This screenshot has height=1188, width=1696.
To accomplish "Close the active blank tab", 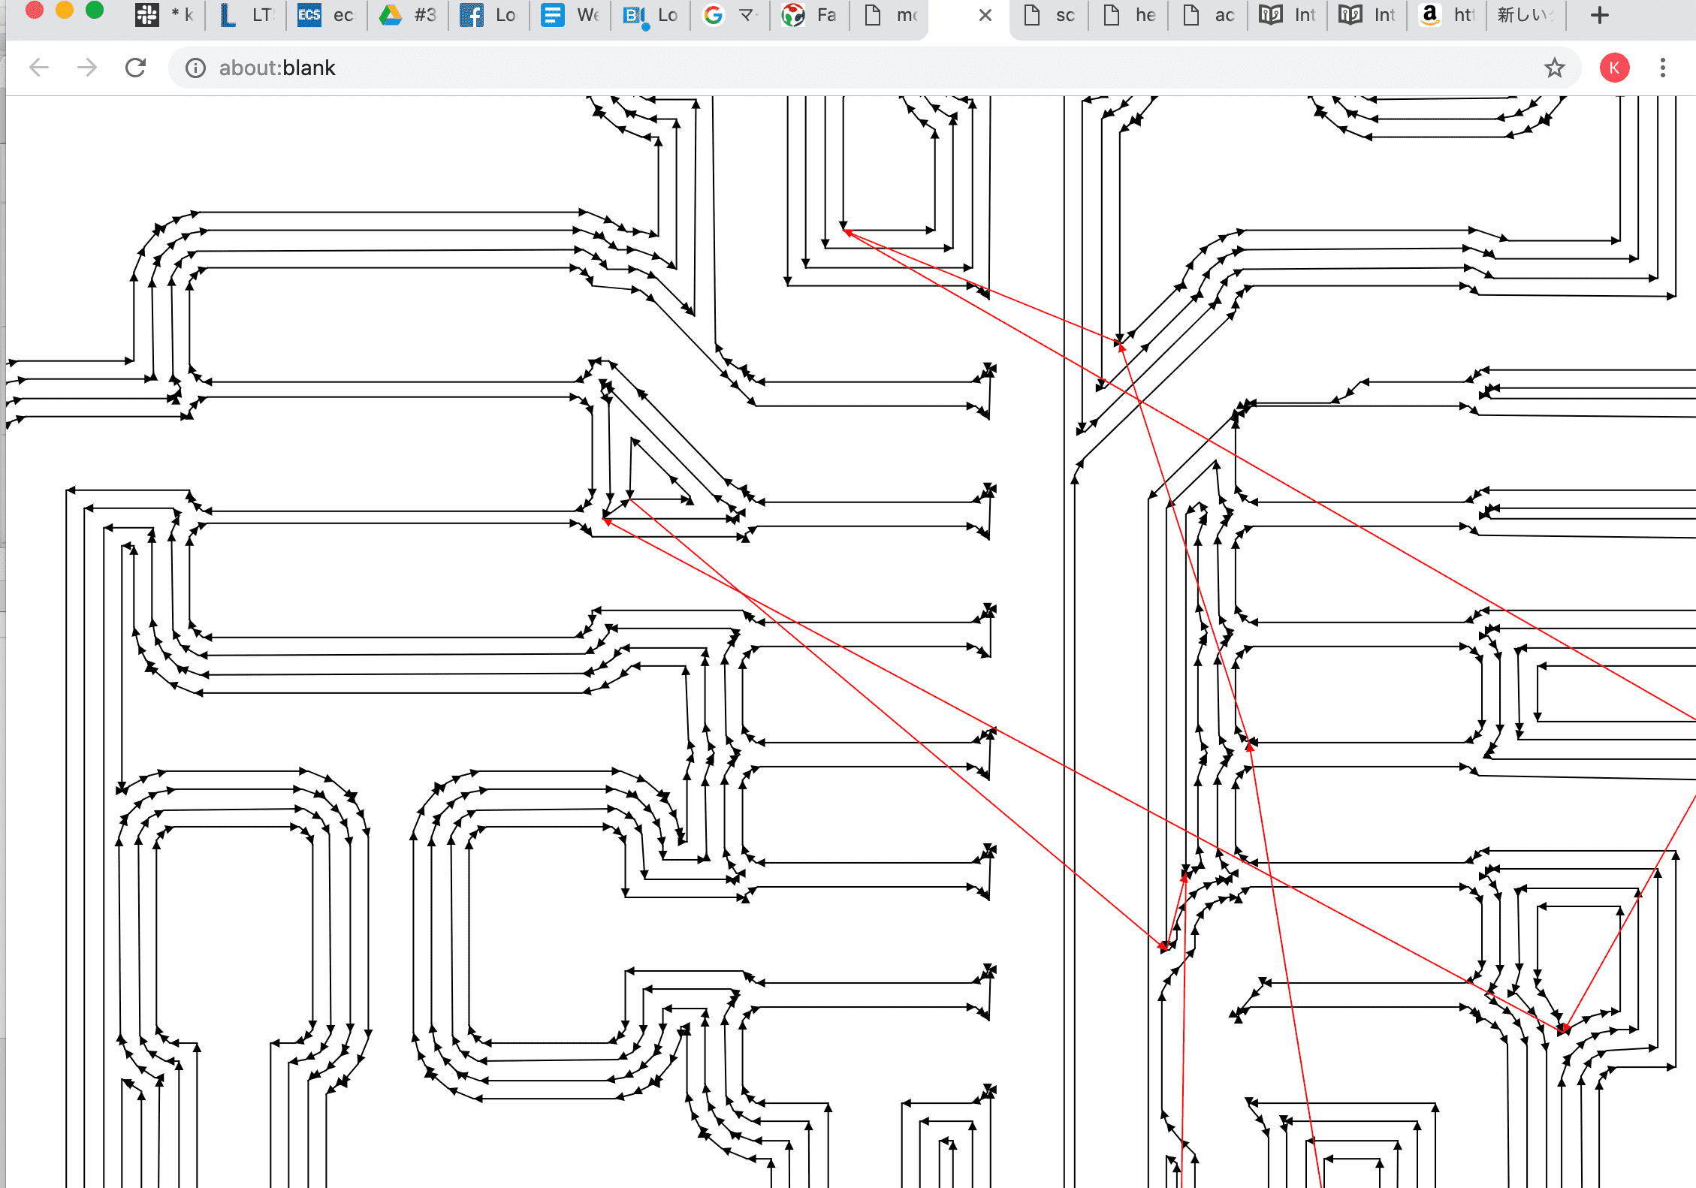I will coord(985,15).
